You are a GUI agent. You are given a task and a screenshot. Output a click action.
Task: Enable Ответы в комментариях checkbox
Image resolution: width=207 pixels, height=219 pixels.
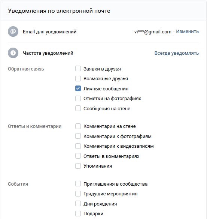click(78, 156)
